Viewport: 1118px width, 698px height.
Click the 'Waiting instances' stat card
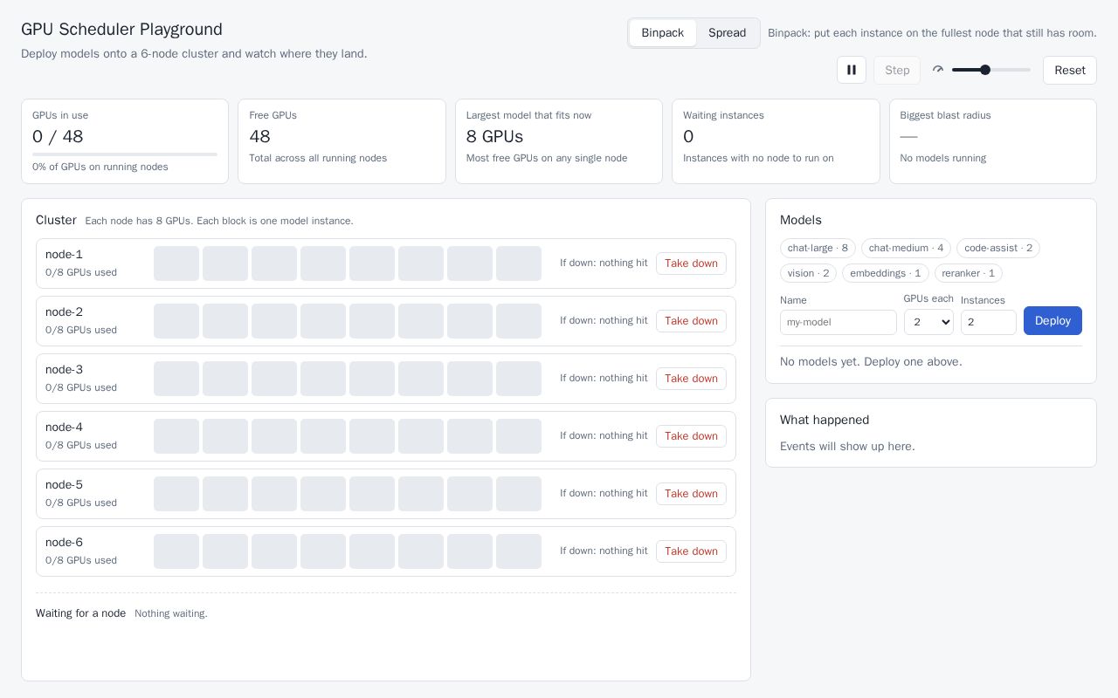[x=776, y=141]
